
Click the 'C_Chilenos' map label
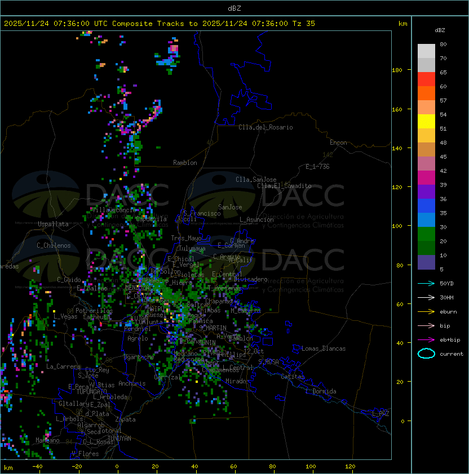tap(54, 245)
